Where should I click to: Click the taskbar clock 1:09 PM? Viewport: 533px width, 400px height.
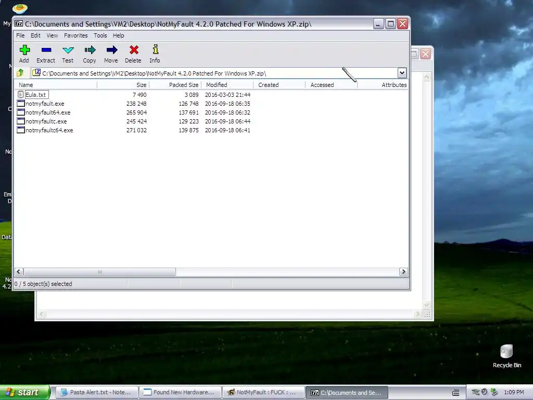tap(514, 392)
